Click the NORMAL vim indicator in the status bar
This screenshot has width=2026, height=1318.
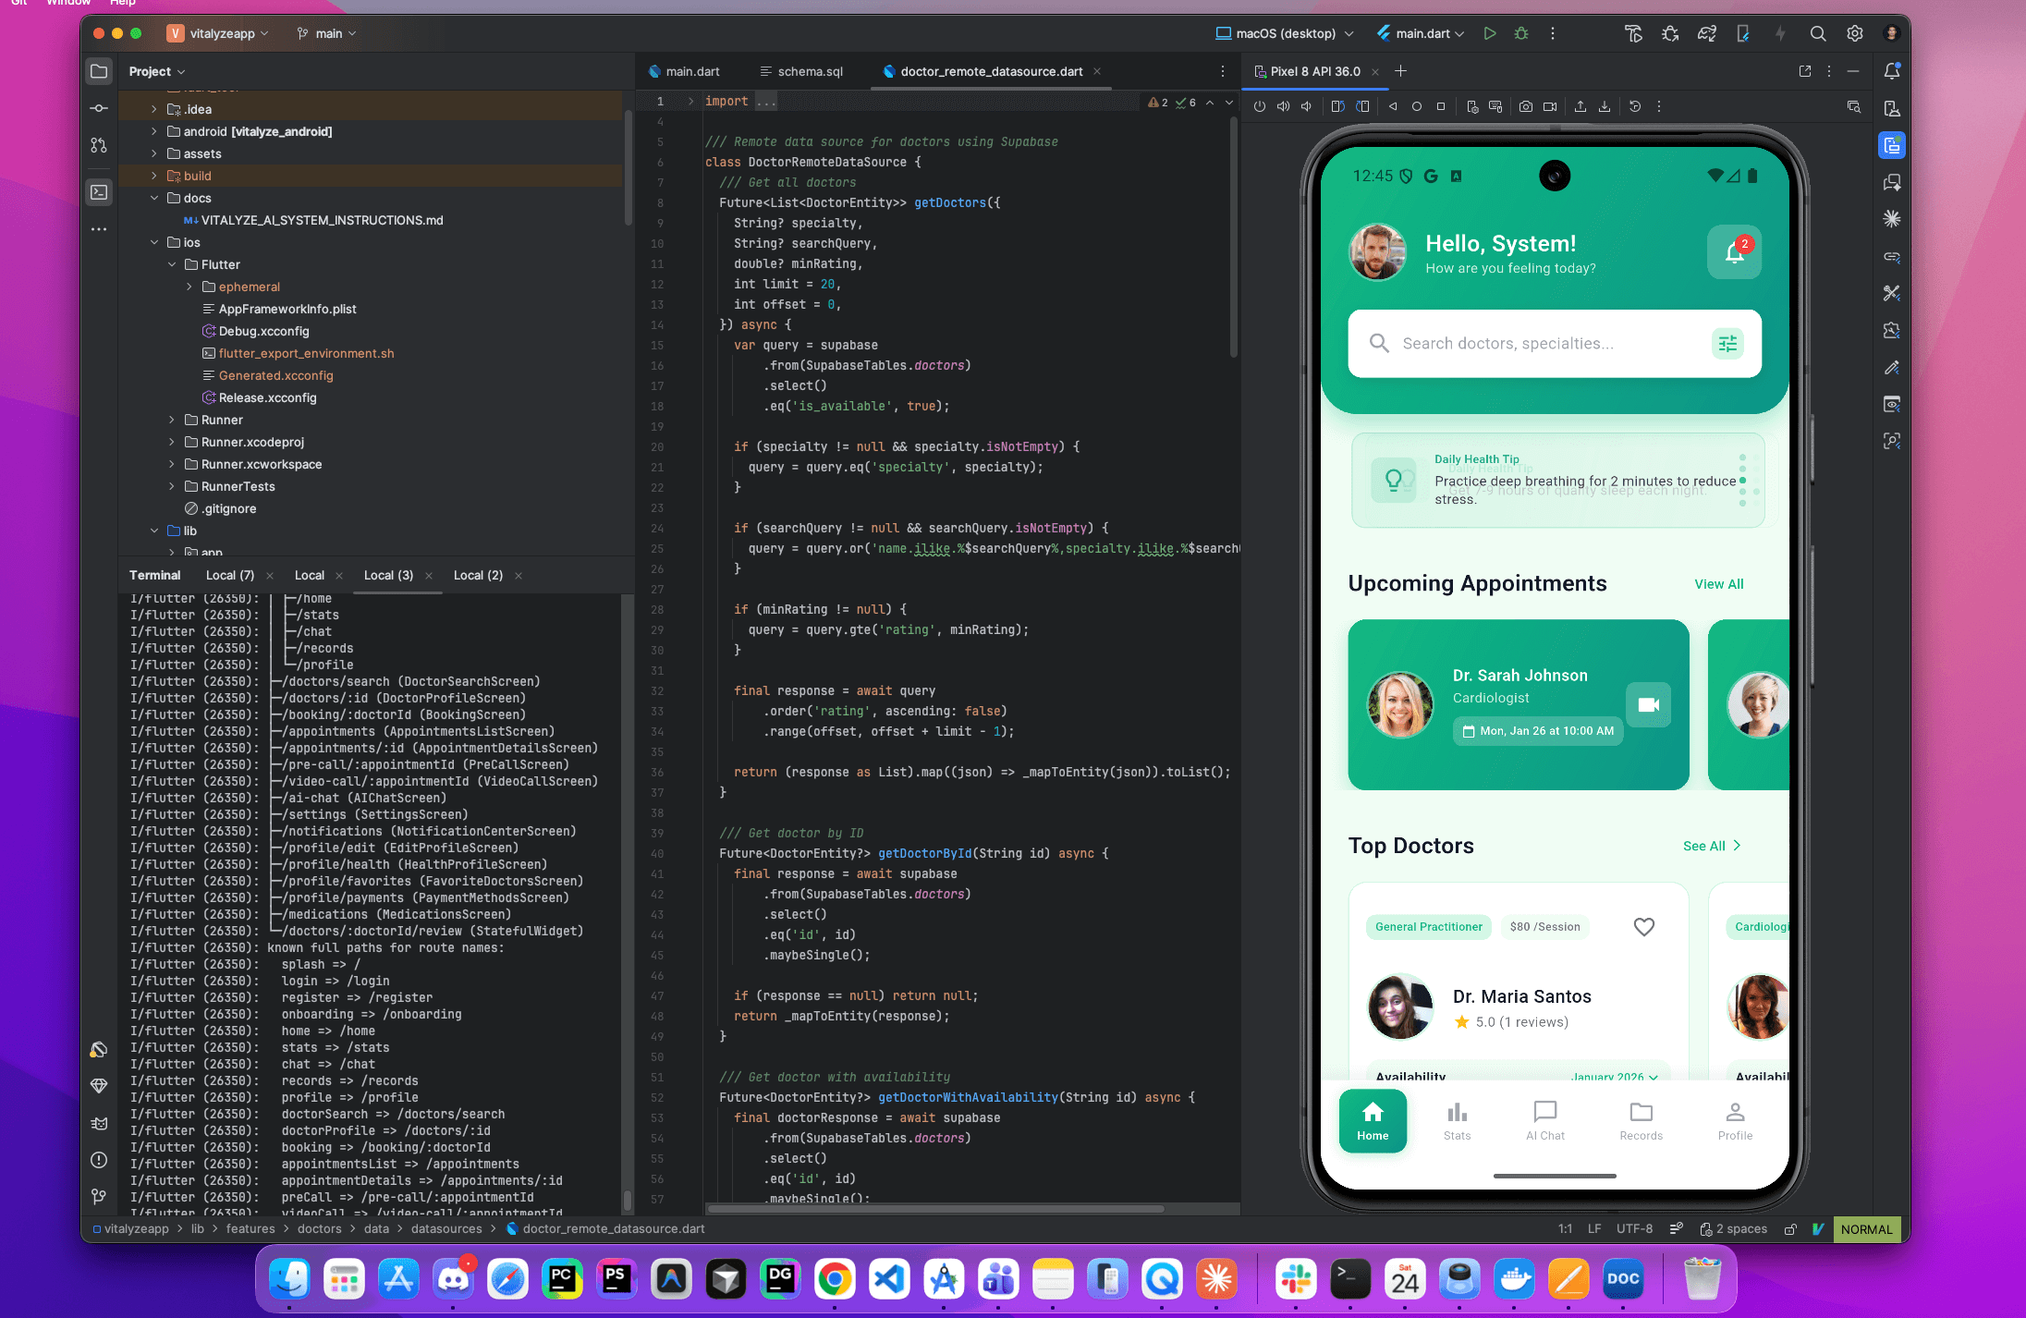click(1867, 1229)
